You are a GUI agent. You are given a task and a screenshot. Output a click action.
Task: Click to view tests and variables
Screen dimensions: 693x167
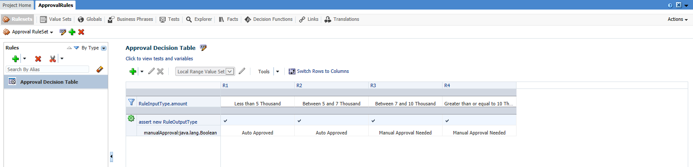[159, 59]
